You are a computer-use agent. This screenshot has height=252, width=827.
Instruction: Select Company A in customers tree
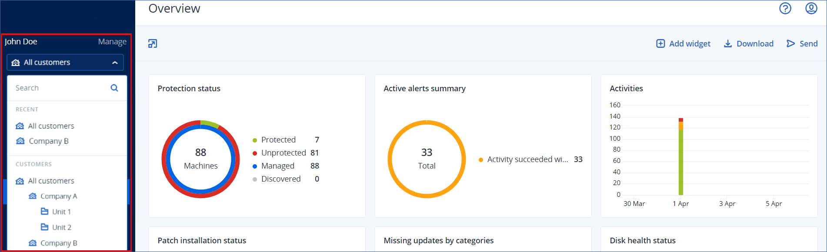pos(58,196)
